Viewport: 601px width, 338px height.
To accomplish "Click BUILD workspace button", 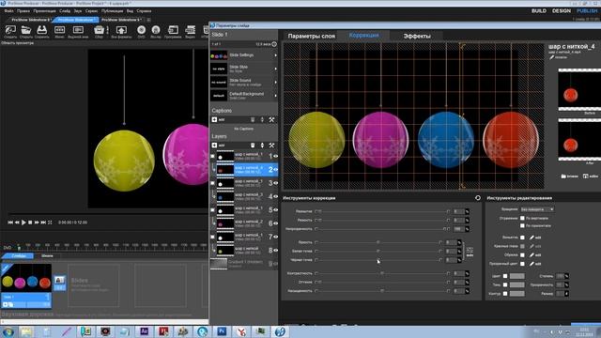I will pyautogui.click(x=539, y=11).
